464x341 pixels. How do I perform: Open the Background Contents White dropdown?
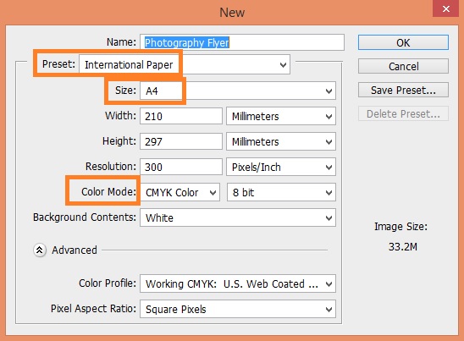click(238, 218)
